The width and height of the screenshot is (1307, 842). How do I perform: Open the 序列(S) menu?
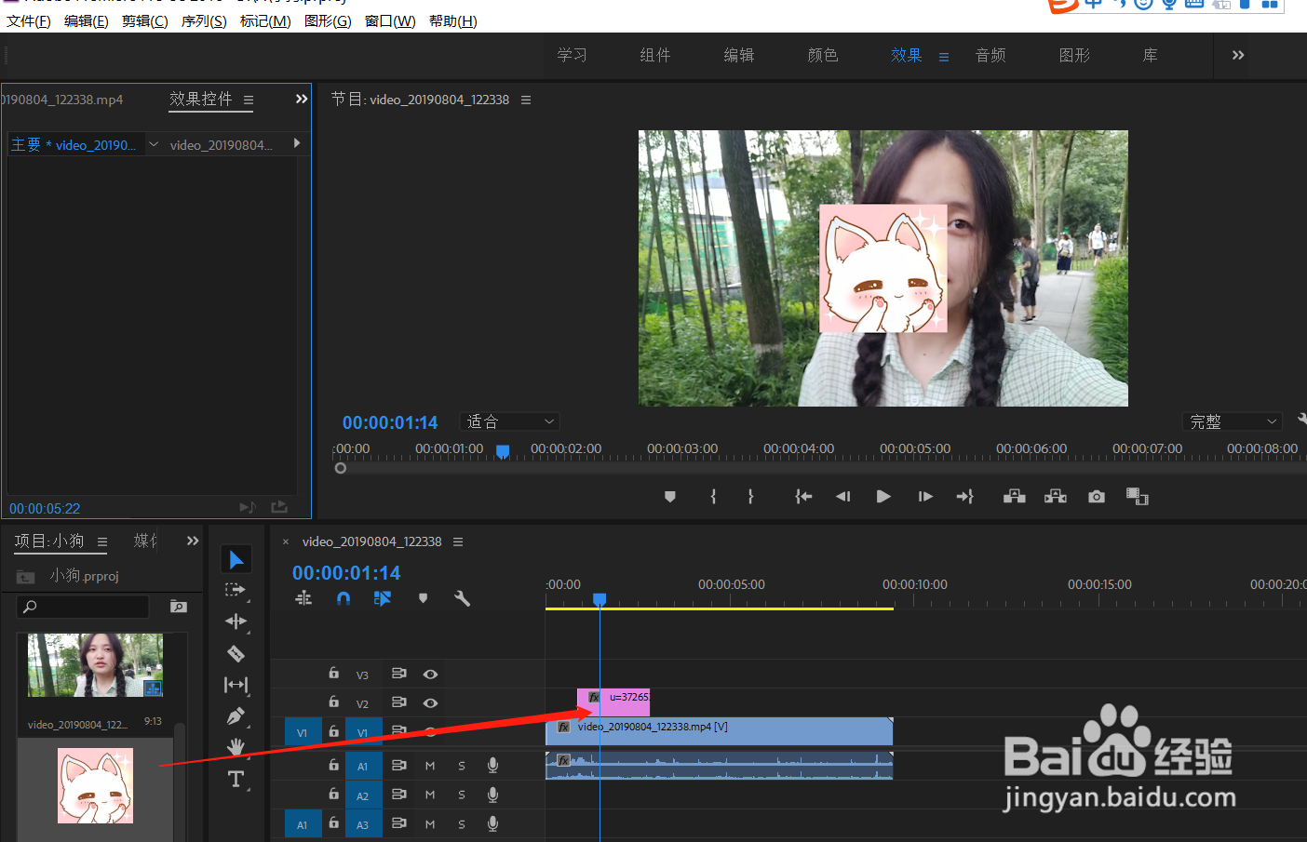(x=204, y=20)
